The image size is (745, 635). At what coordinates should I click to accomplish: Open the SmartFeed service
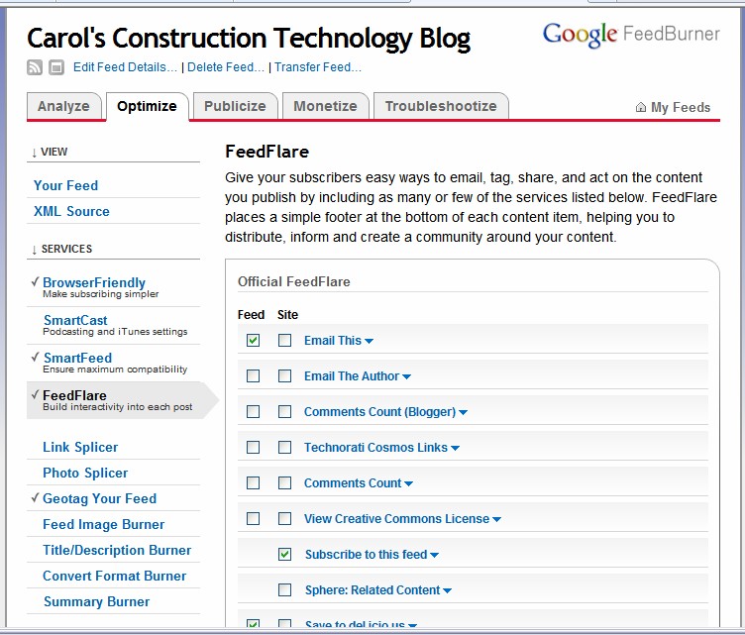click(78, 358)
